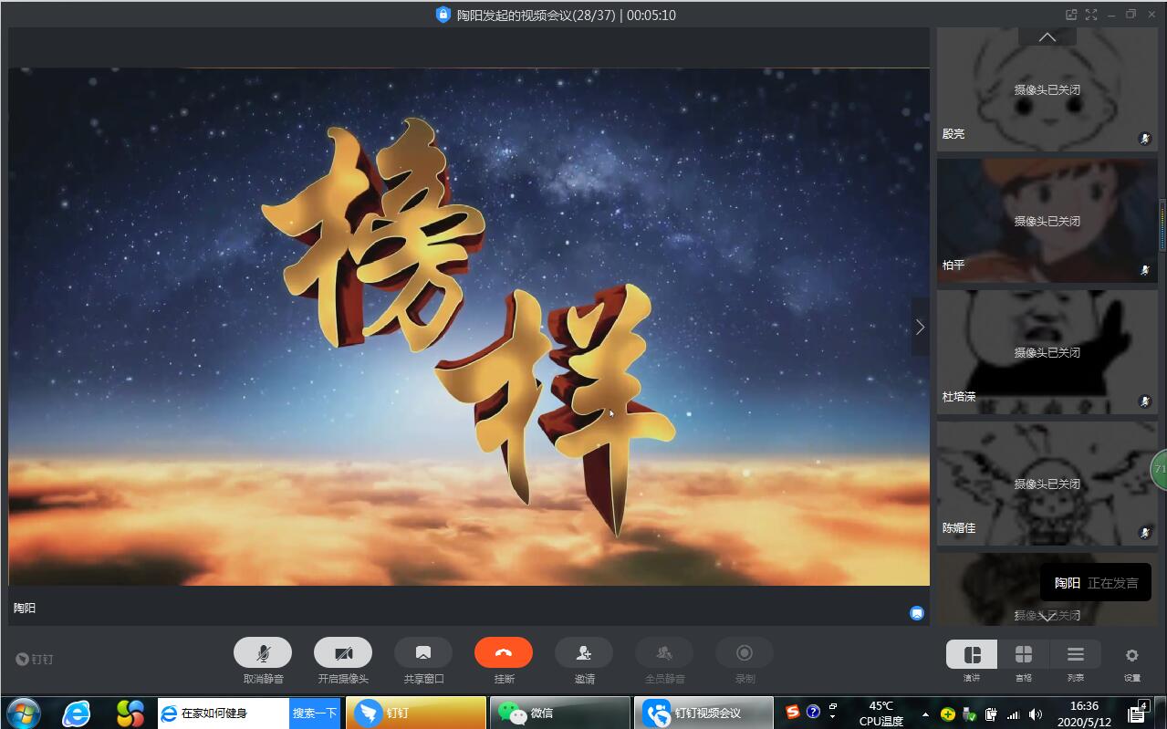Switch to 演讲 speaker layout
This screenshot has height=729, width=1167.
click(x=972, y=655)
